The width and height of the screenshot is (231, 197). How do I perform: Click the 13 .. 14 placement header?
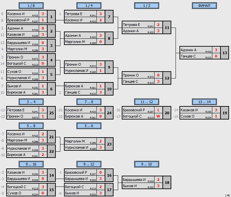coord(204,102)
